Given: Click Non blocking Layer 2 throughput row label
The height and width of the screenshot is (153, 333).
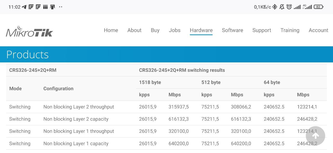Looking at the screenshot, I should pyautogui.click(x=79, y=107).
